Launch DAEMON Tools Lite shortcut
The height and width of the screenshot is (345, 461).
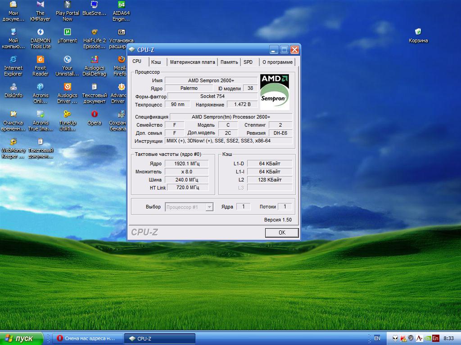tap(40, 32)
